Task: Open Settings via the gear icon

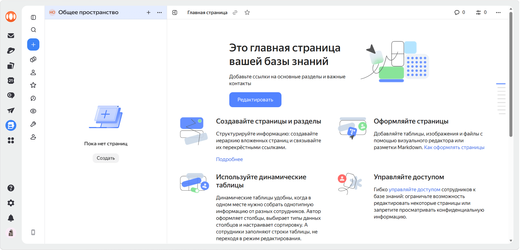Action: pyautogui.click(x=11, y=203)
